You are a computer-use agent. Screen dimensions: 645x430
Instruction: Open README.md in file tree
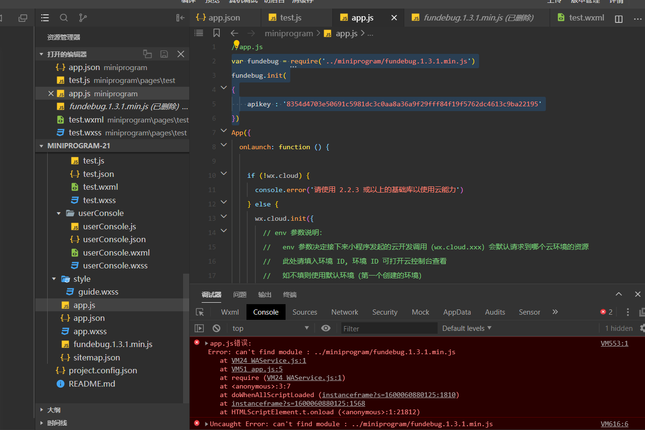(92, 384)
